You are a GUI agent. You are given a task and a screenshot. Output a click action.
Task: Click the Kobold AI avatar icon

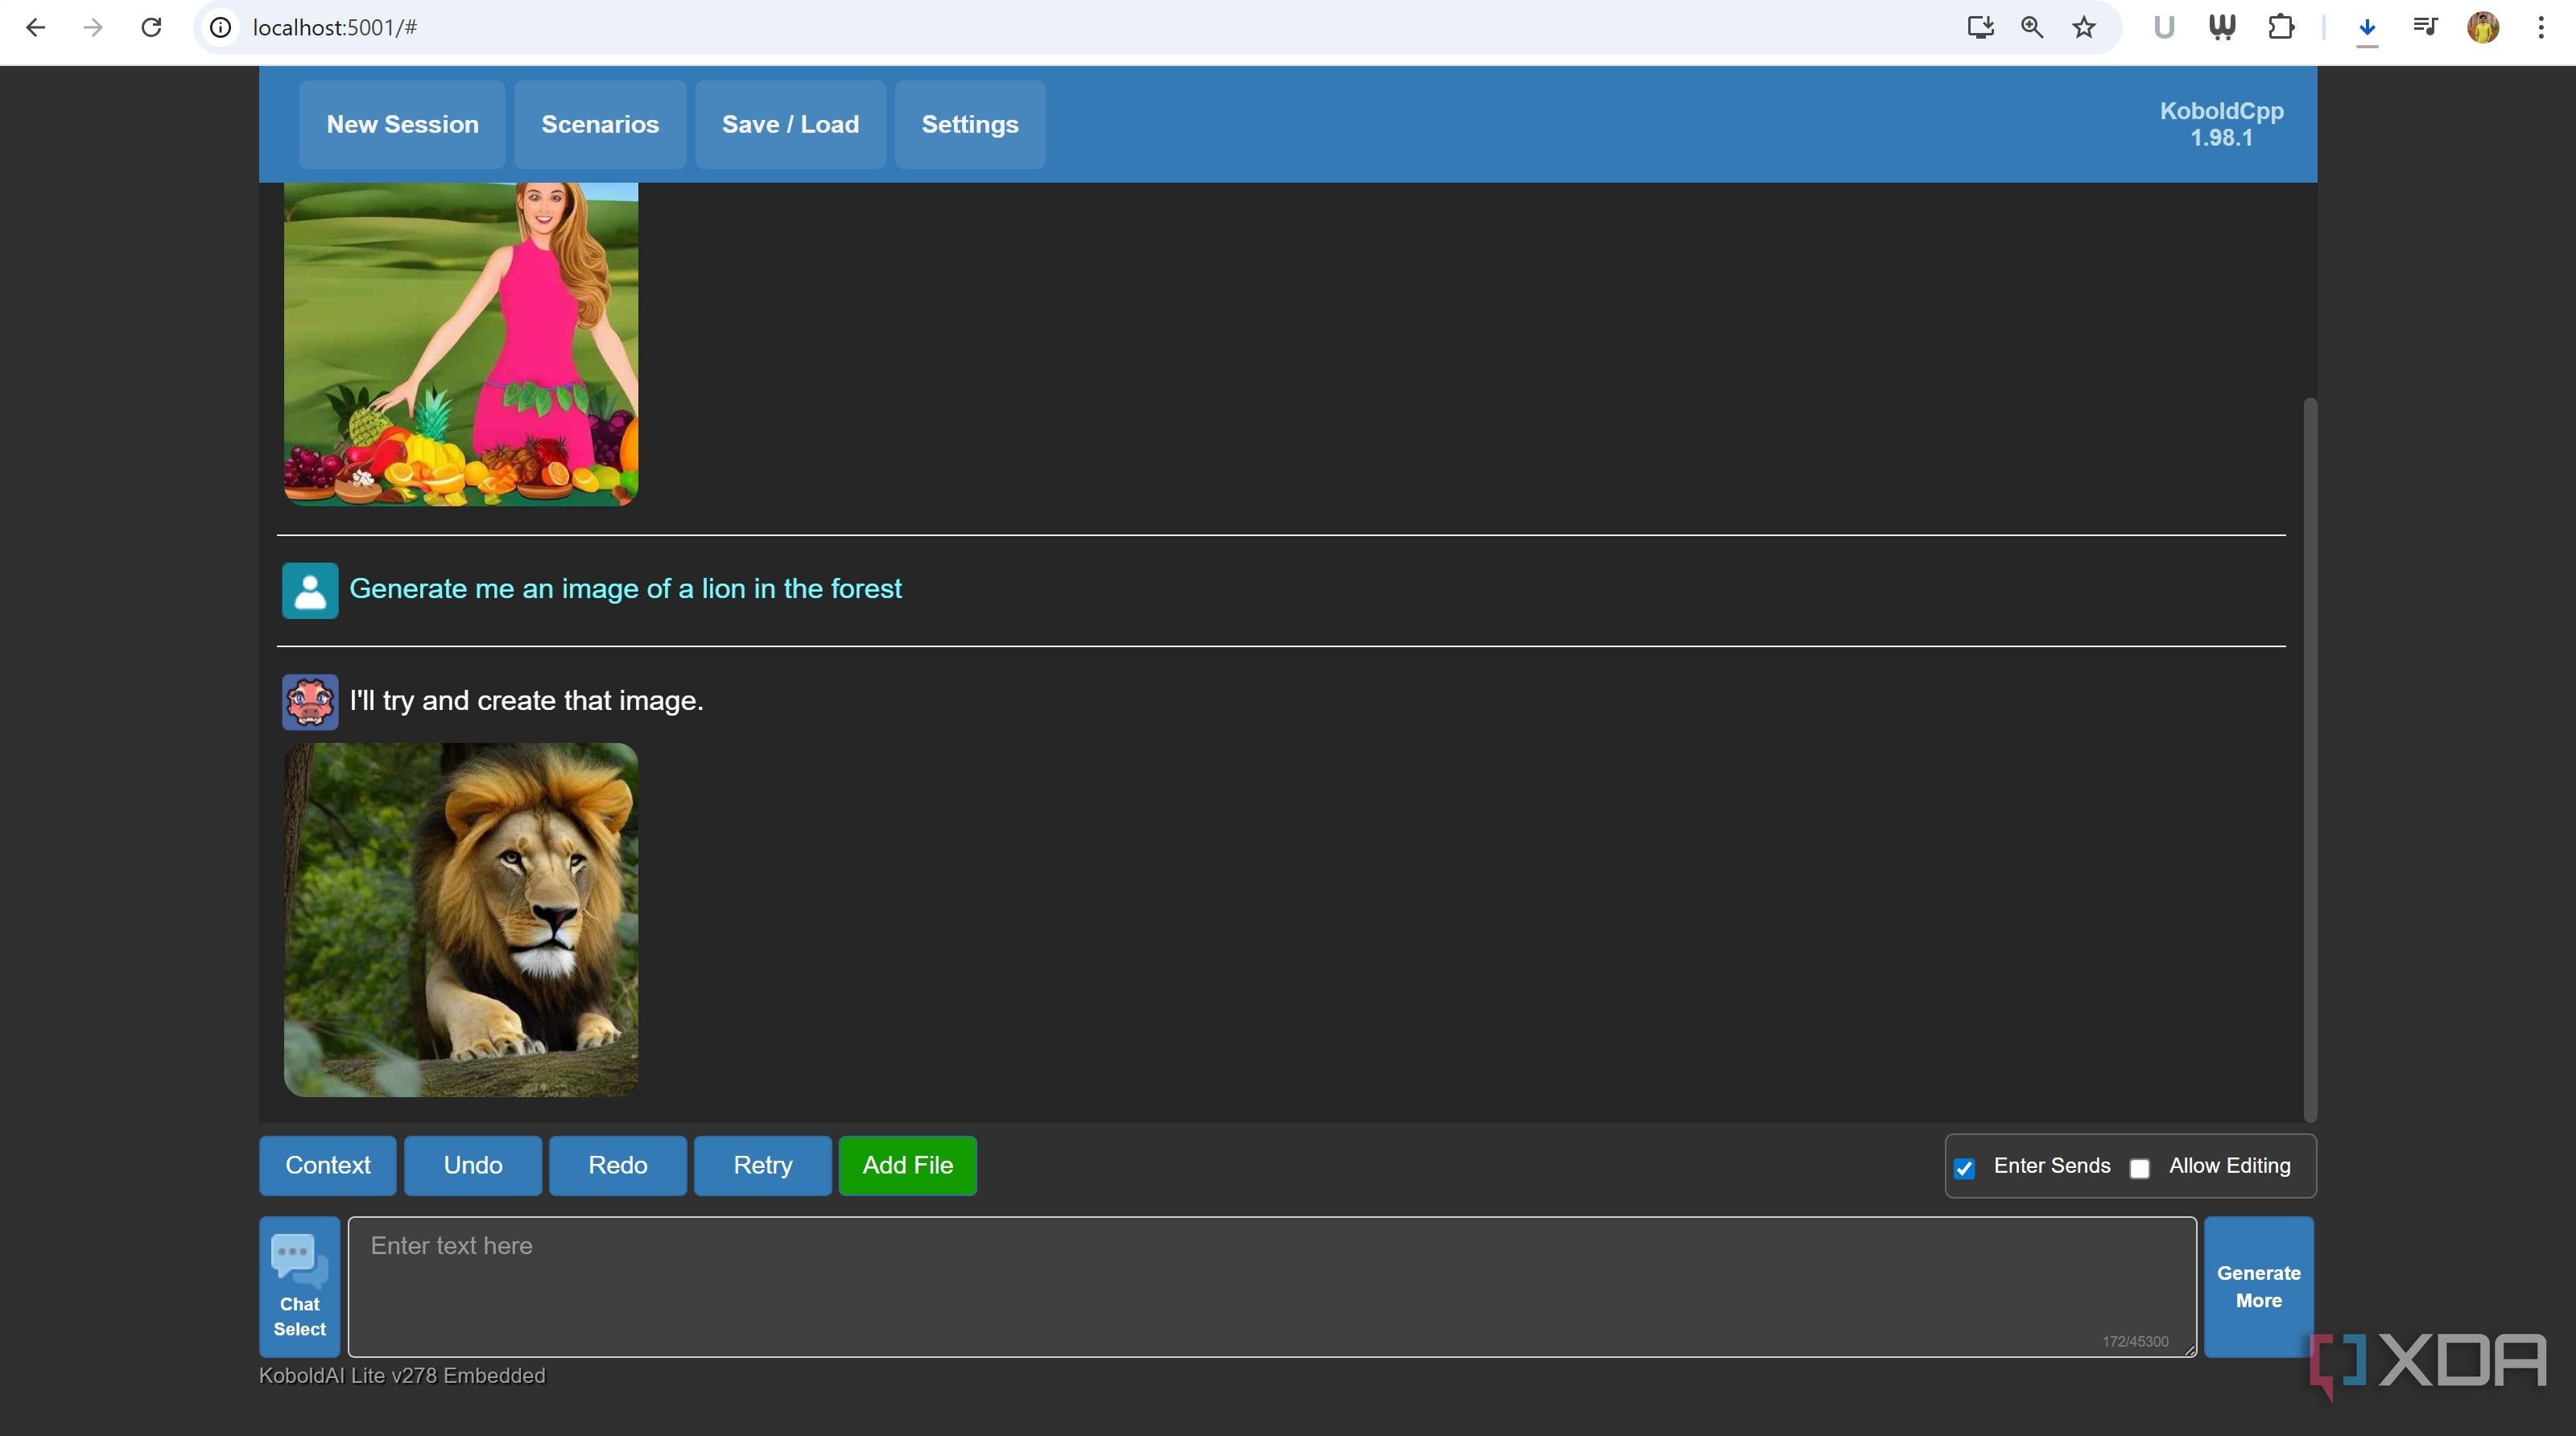tap(310, 701)
